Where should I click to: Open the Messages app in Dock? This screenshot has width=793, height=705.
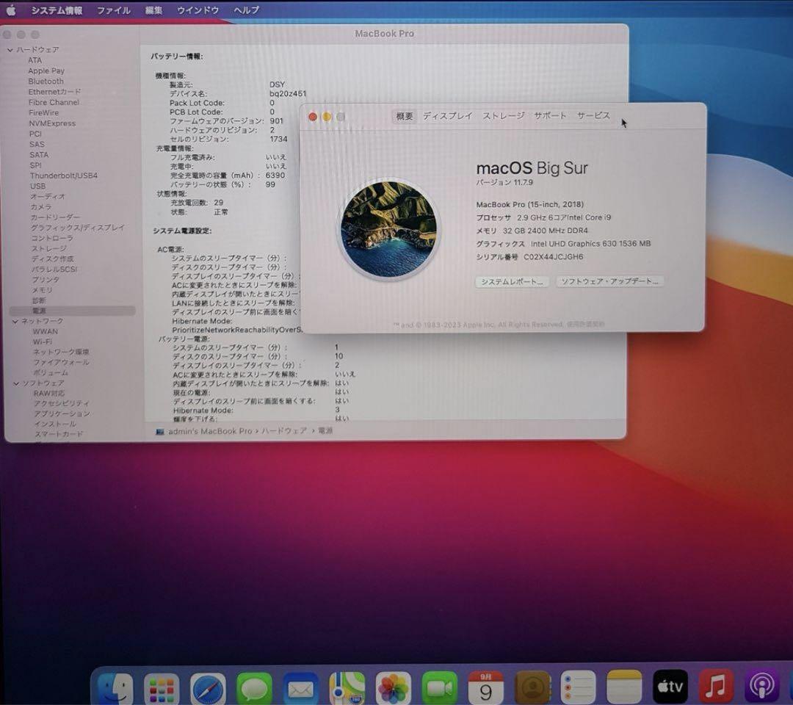(254, 689)
